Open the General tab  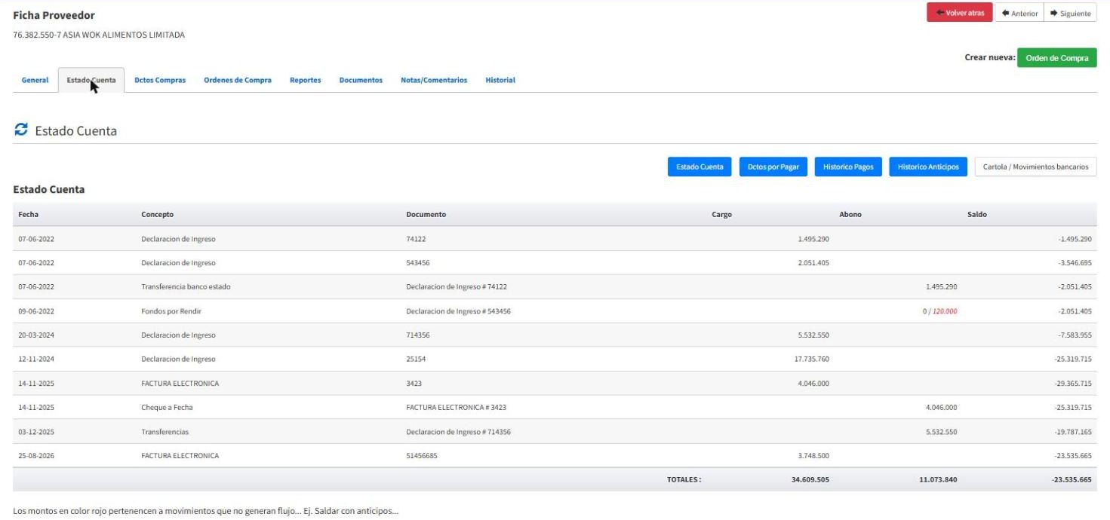[x=35, y=80]
